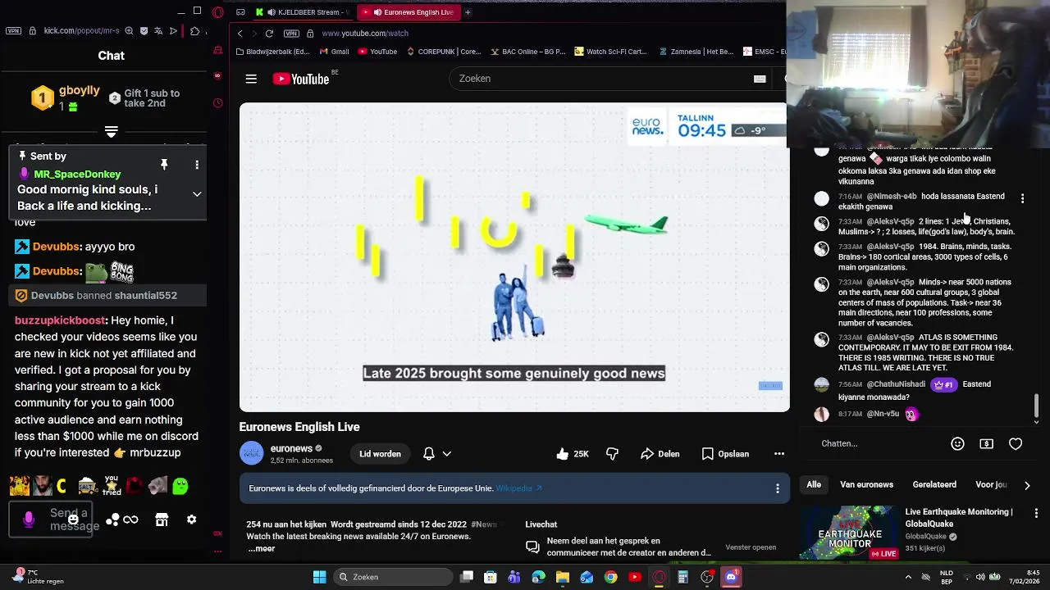Open Super Chat dollar icon in chat
This screenshot has height=590, width=1050.
986,443
